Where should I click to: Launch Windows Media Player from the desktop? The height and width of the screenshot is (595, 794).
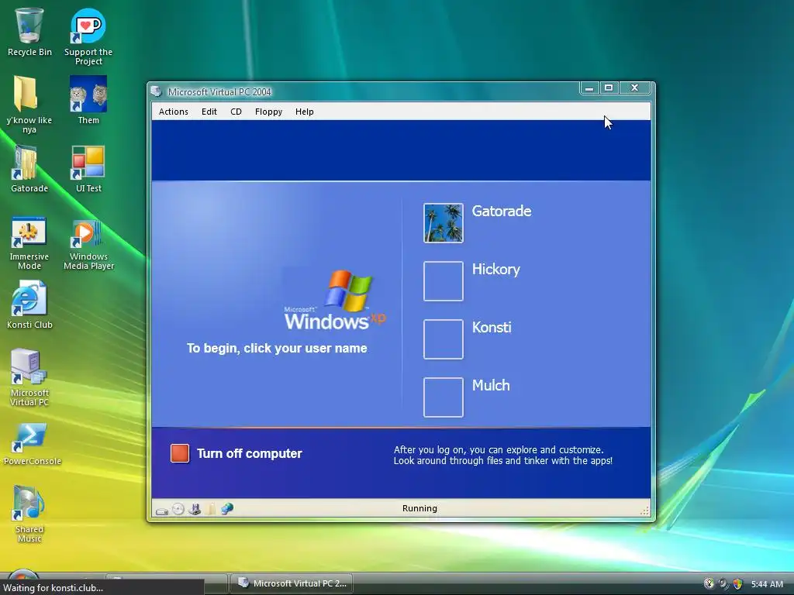88,244
